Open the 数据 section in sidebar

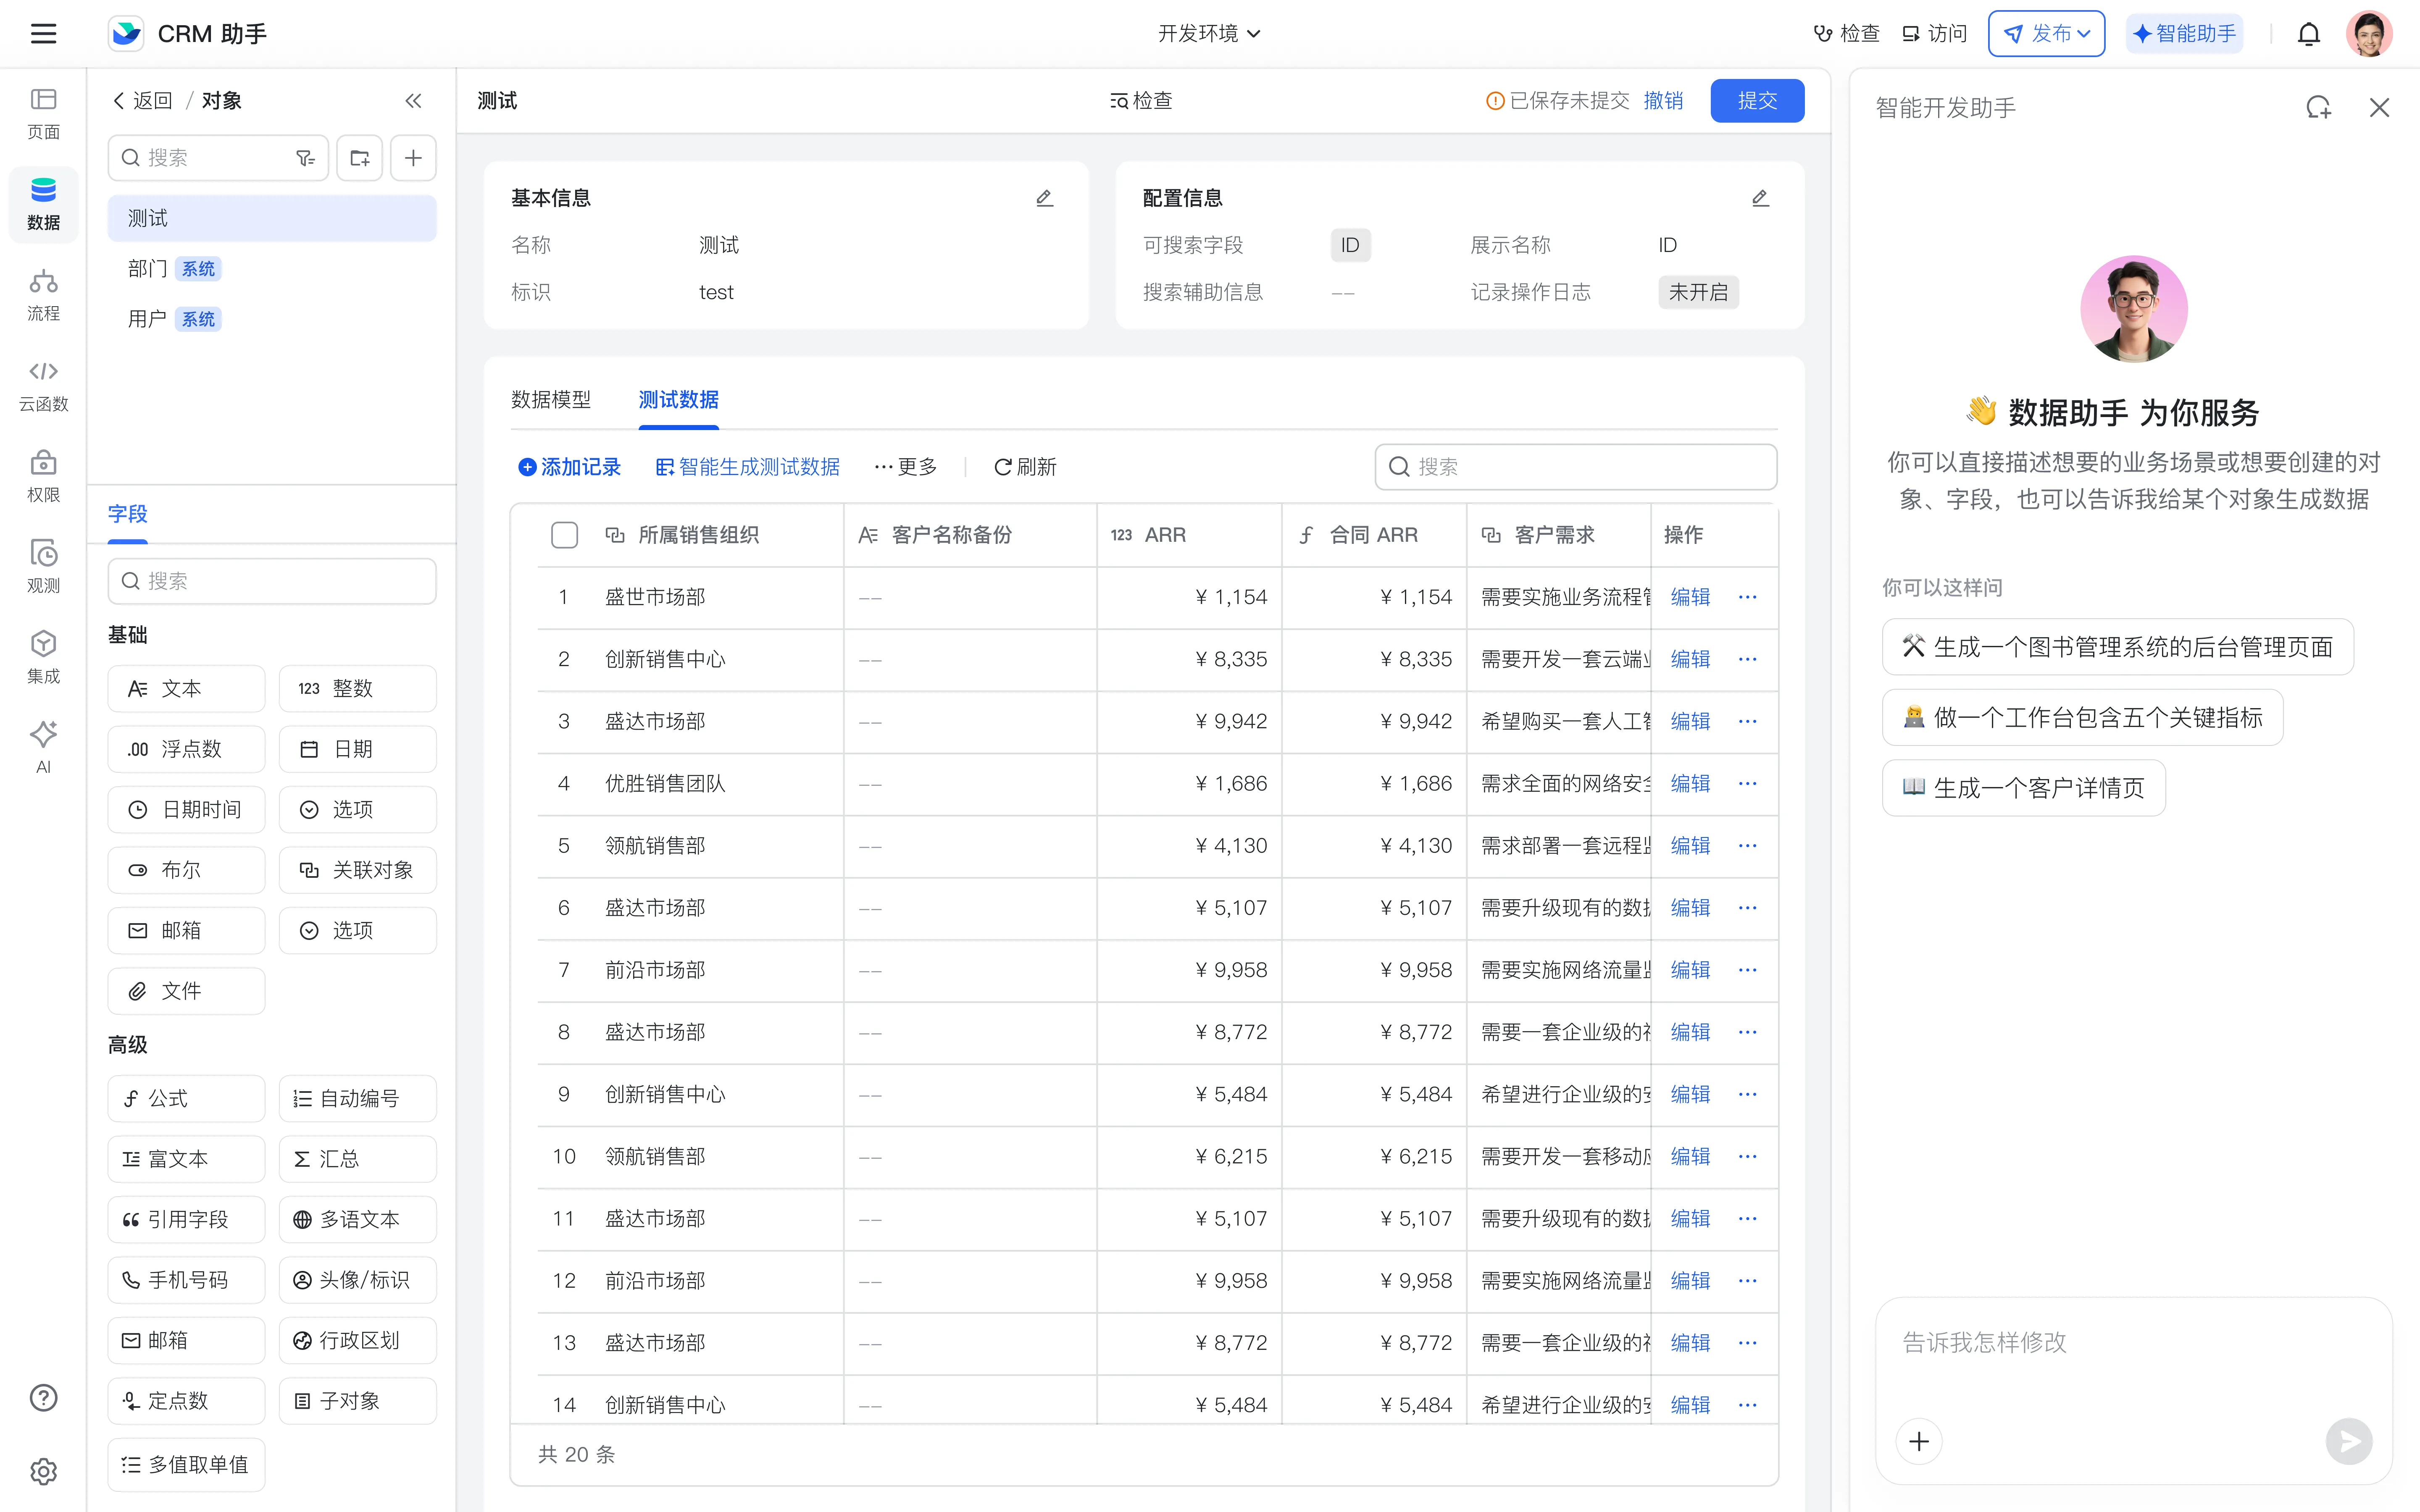pyautogui.click(x=43, y=204)
